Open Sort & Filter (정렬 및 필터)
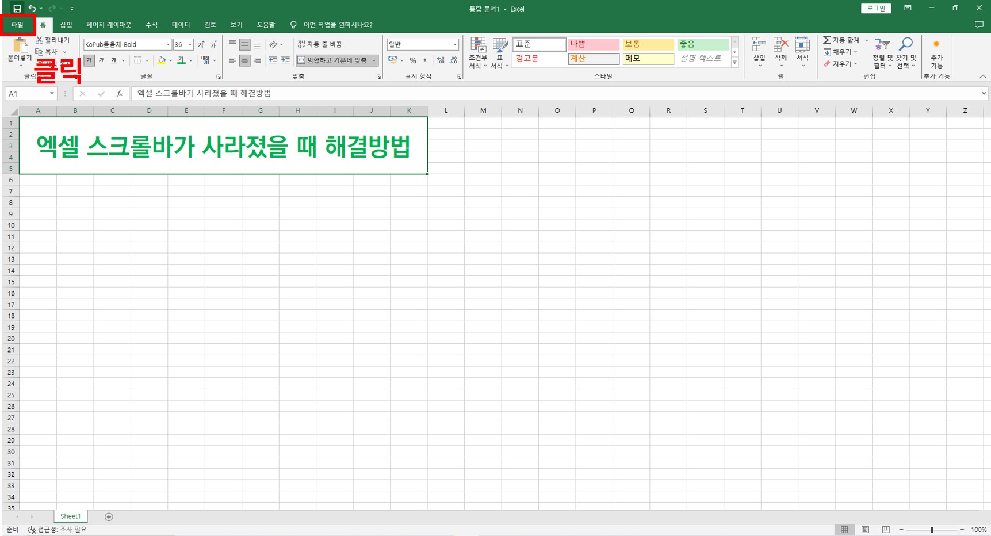Screen dimensions: 991x536 tap(882, 53)
